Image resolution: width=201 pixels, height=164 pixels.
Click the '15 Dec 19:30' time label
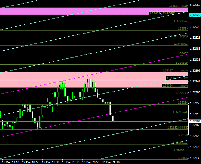click(50, 162)
